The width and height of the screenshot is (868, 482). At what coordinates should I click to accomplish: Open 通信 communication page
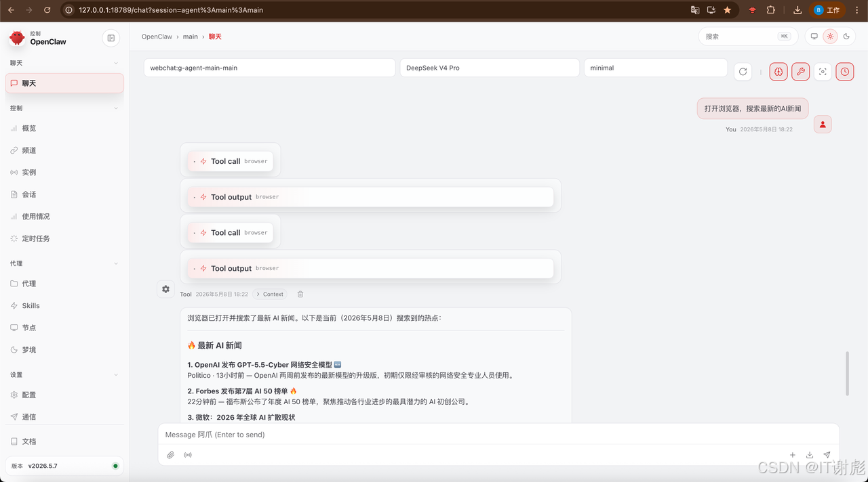point(64,417)
